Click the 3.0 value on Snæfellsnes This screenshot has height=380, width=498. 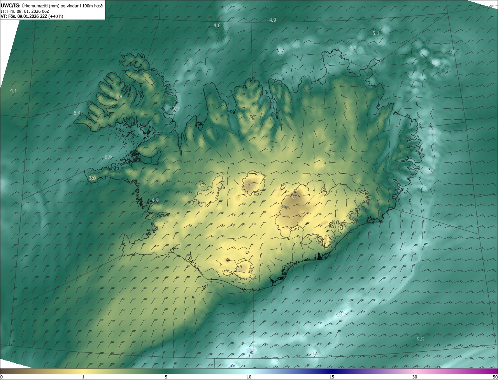coord(92,178)
